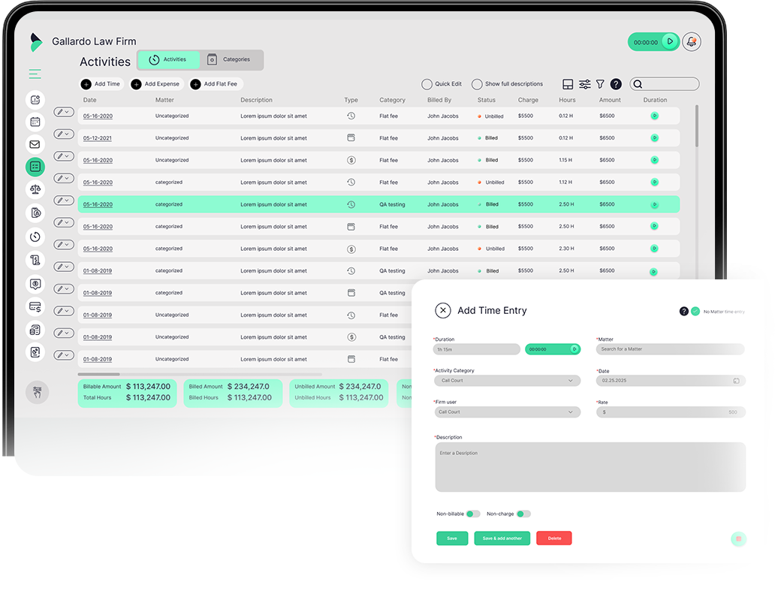Image resolution: width=775 pixels, height=594 pixels.
Task: Click the search field on the toolbar
Action: coord(665,84)
